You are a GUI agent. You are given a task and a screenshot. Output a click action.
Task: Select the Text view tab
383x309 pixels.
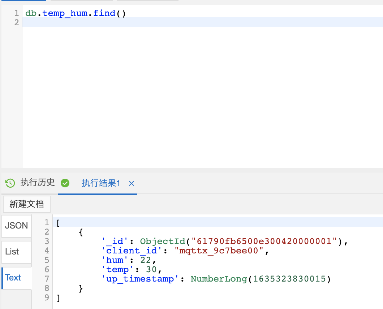point(13,278)
